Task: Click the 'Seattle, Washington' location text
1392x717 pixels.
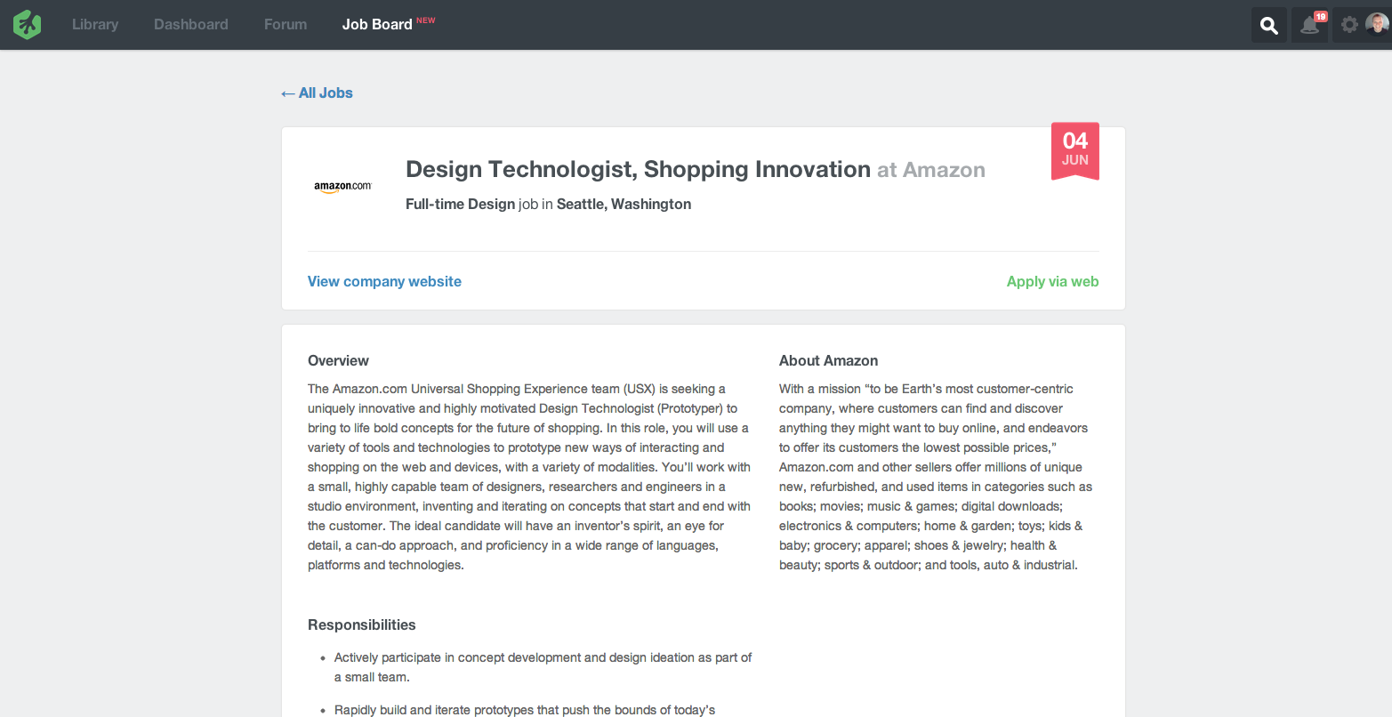Action: (624, 204)
